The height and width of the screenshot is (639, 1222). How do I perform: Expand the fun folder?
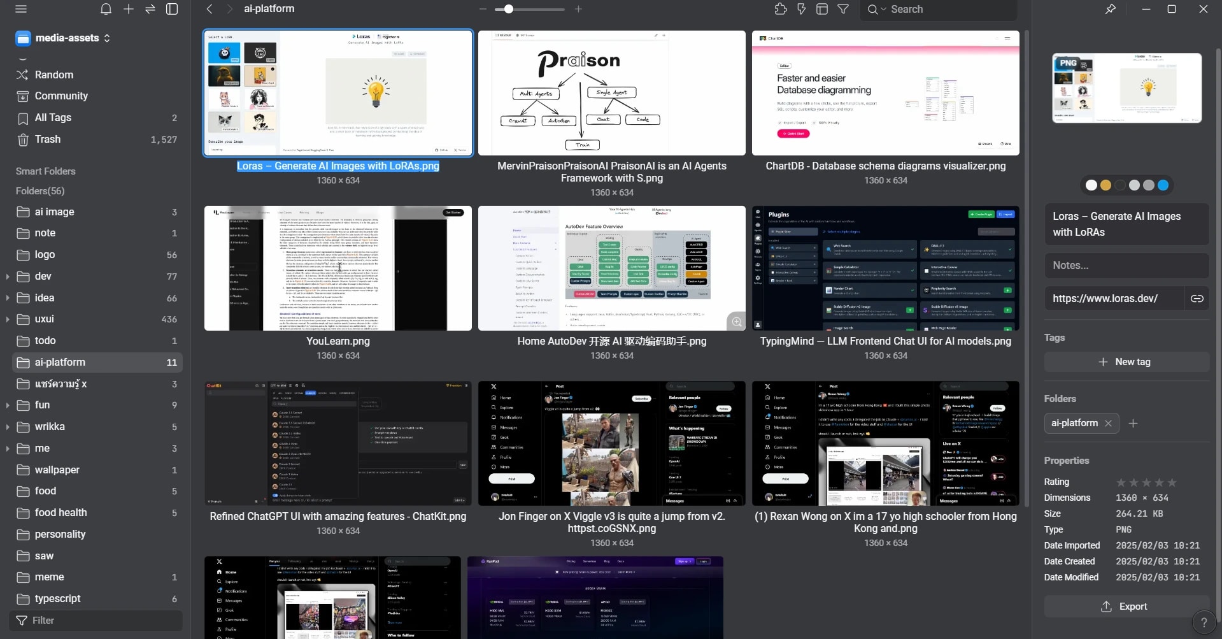click(x=8, y=405)
